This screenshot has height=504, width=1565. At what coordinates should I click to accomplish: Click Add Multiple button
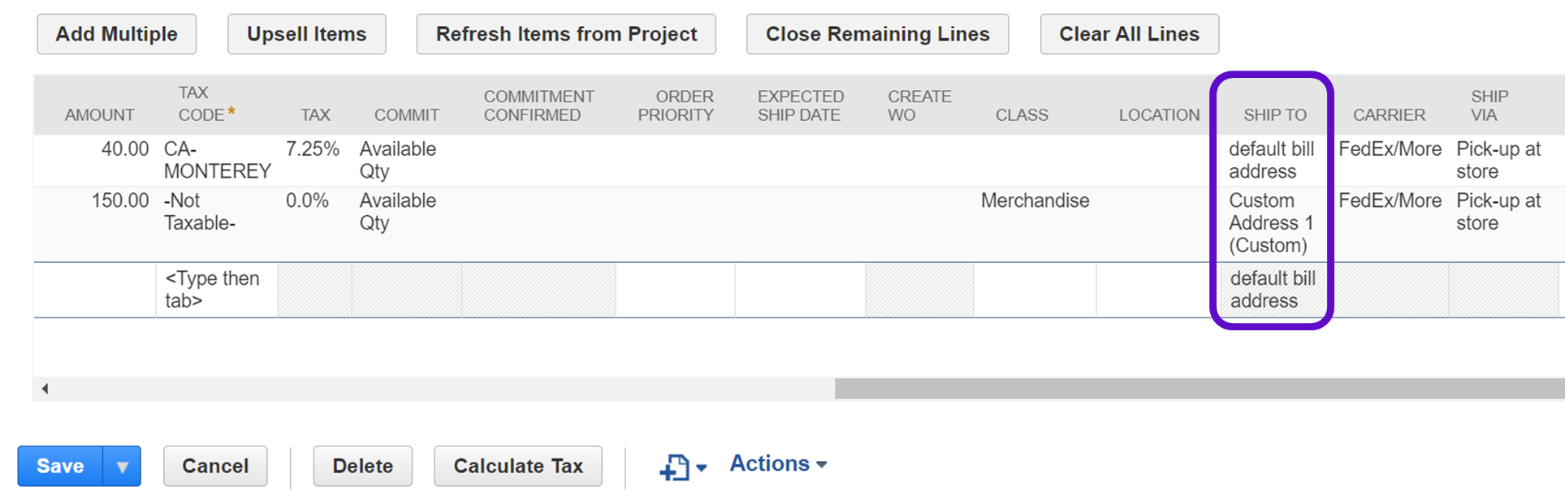(116, 34)
